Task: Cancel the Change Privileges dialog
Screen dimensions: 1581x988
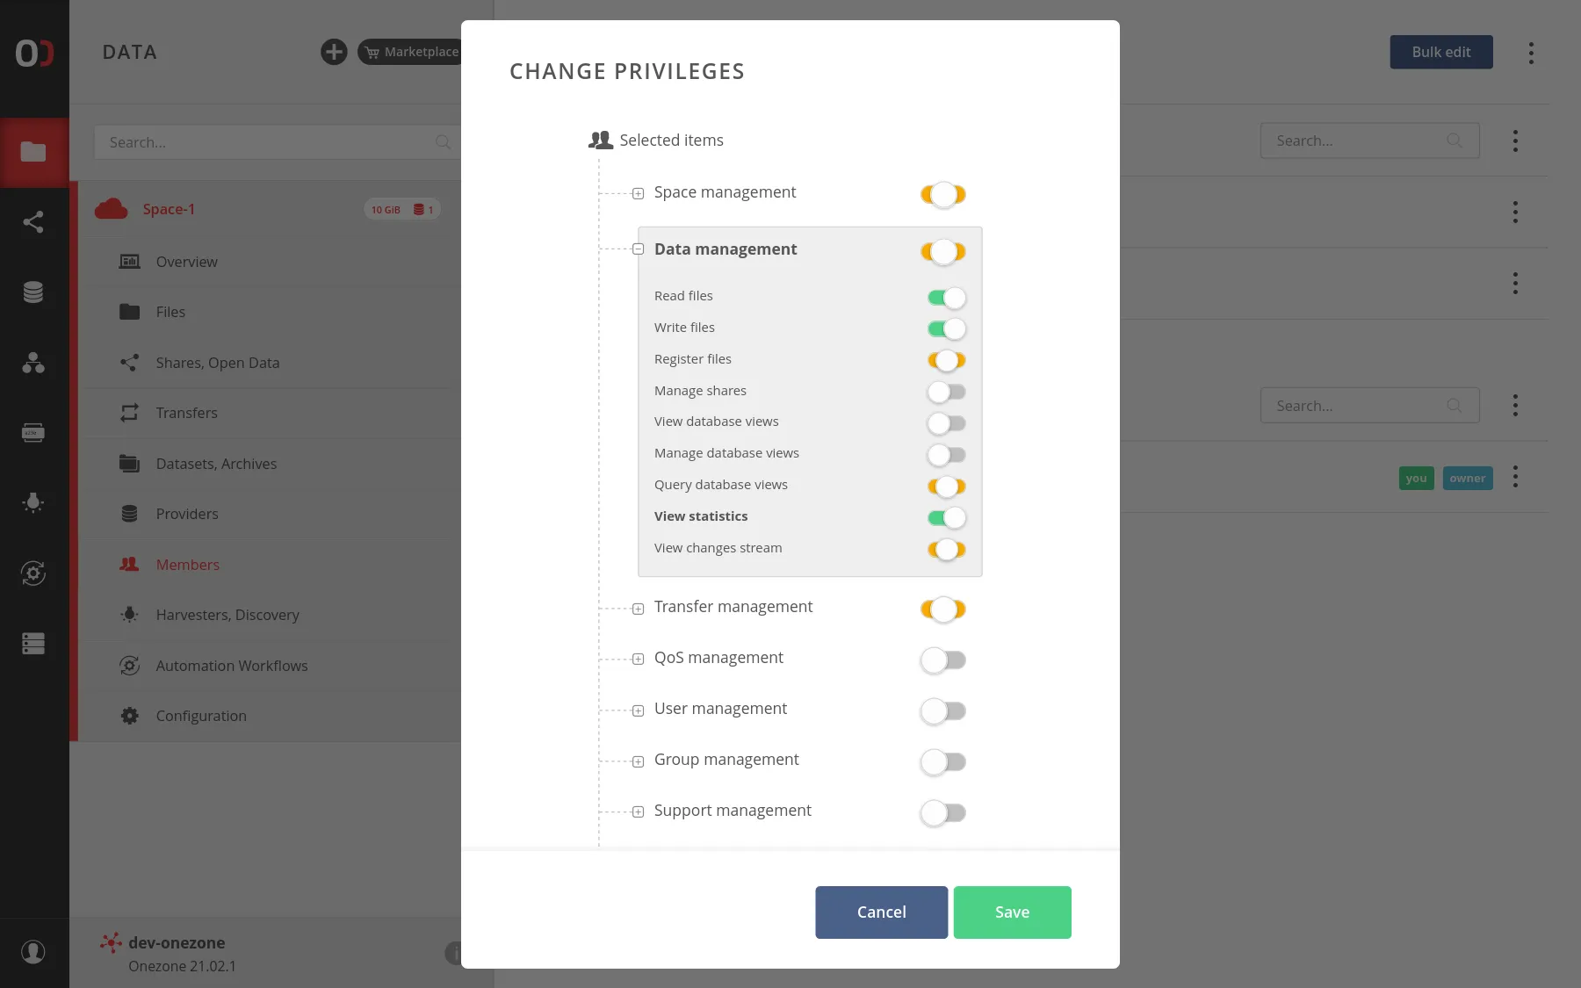Action: tap(881, 912)
